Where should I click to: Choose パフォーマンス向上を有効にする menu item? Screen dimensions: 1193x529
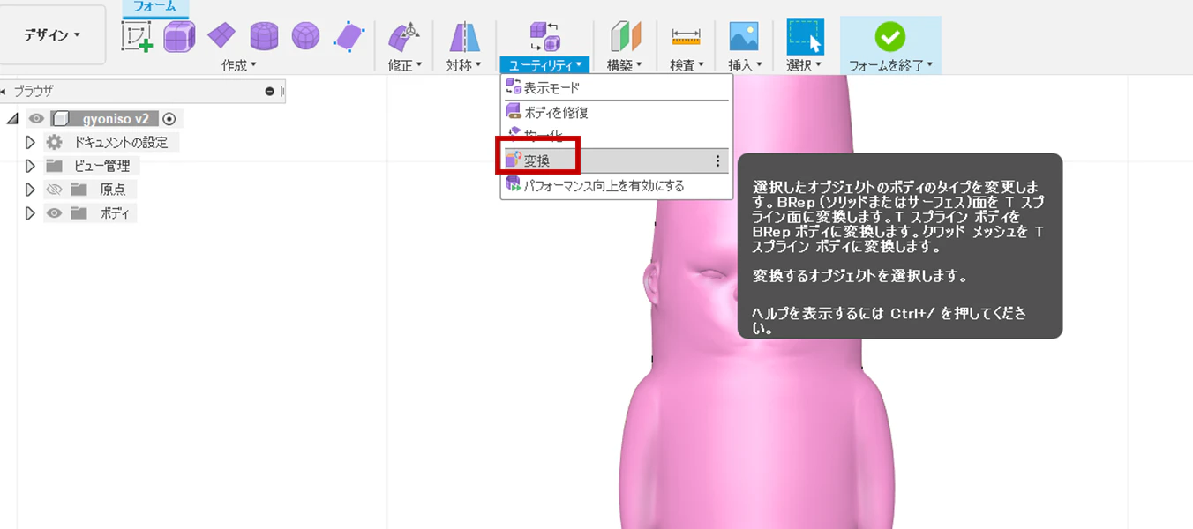click(x=616, y=186)
